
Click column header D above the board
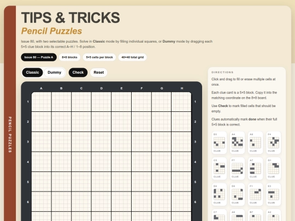click(x=102, y=88)
